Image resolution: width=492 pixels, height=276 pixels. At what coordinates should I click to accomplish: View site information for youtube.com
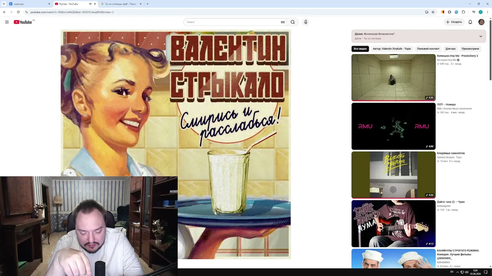tap(27, 12)
